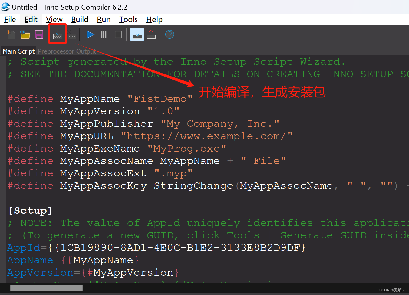The width and height of the screenshot is (409, 295).
Task: Pause the running installation
Action: pyautogui.click(x=104, y=34)
